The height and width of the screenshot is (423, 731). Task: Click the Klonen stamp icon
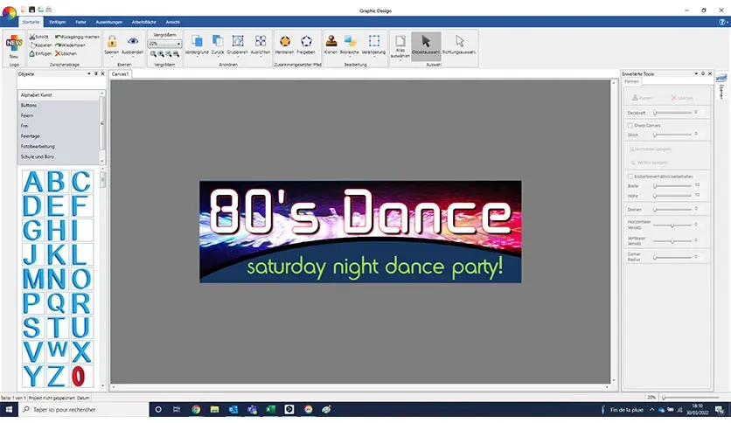pos(331,42)
